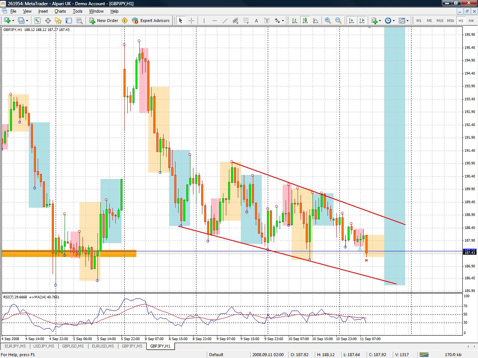Open the Data Window crosshair-circle icon
The height and width of the screenshot is (358, 478).
tap(48, 21)
